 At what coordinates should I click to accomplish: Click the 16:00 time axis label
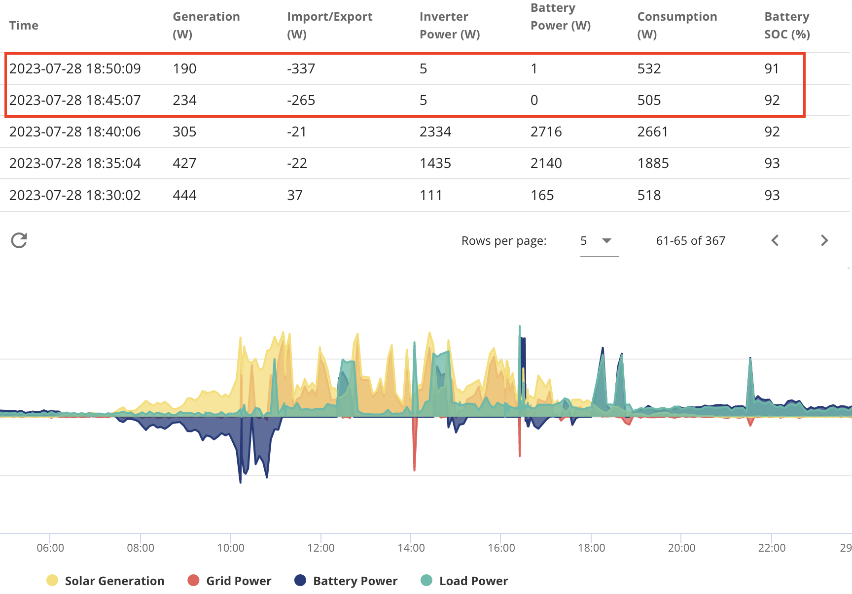point(501,548)
